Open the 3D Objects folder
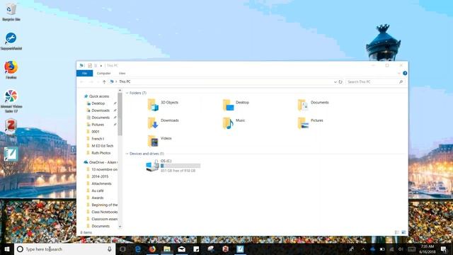Image resolution: width=453 pixels, height=255 pixels. pos(164,105)
